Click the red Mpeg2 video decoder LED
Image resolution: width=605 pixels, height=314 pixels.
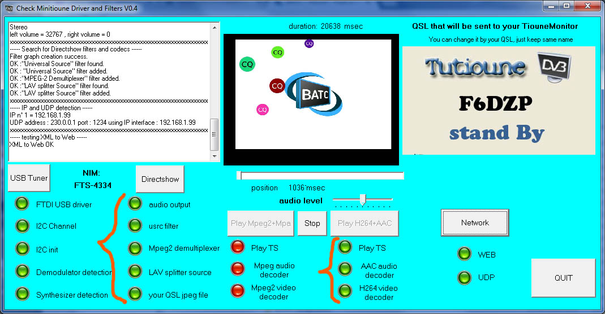(238, 291)
